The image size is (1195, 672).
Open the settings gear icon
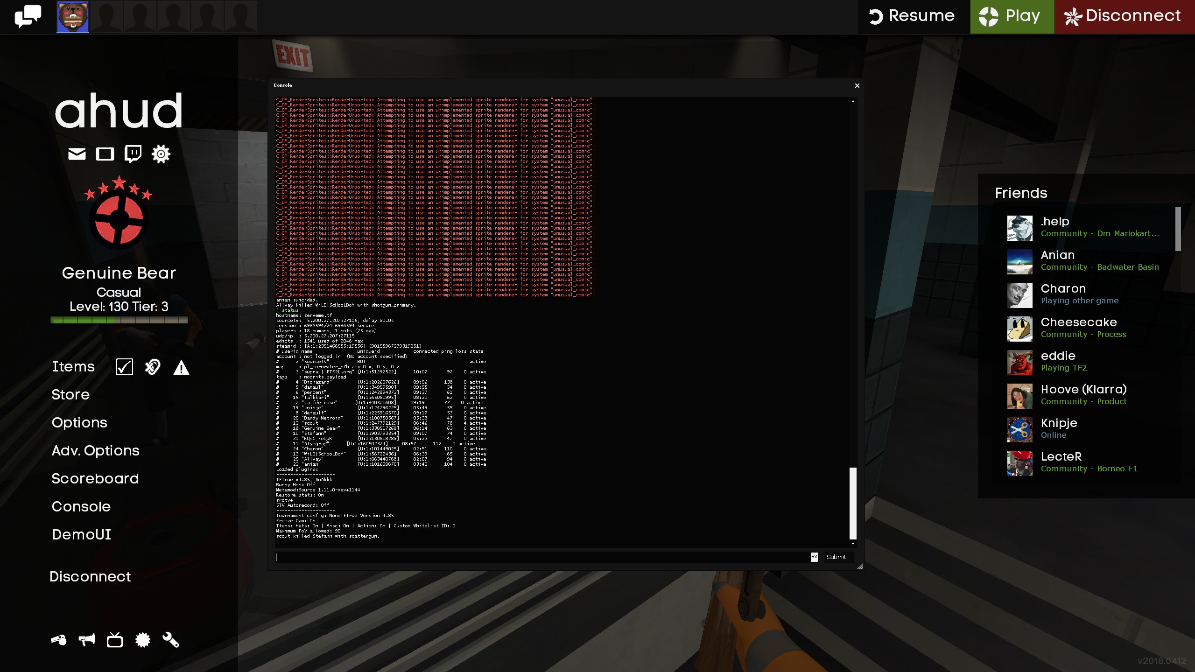tap(161, 154)
